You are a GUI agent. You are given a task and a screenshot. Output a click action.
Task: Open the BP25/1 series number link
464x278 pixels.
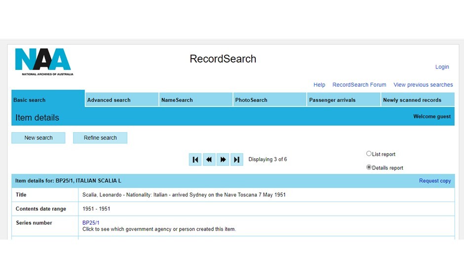(x=91, y=223)
